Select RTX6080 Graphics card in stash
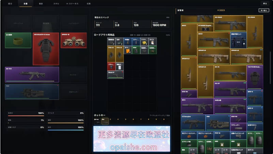The width and height of the screenshot is (273, 154). pyautogui.click(x=206, y=28)
